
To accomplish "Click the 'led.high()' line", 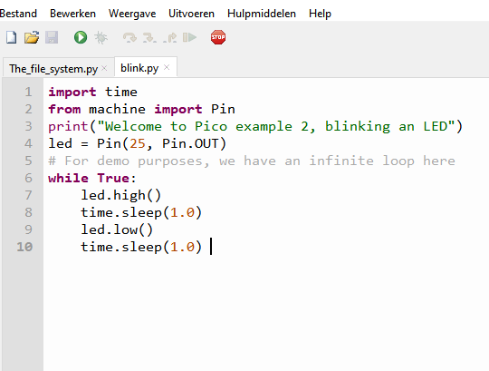I will click(x=121, y=196).
